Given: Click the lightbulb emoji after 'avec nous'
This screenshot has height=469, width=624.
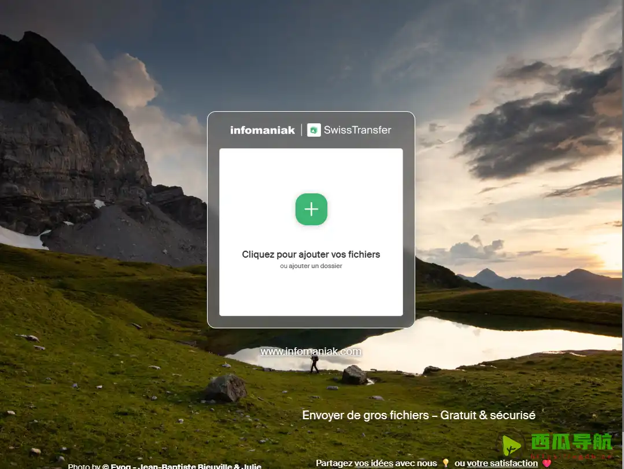Looking at the screenshot, I should pyautogui.click(x=445, y=463).
